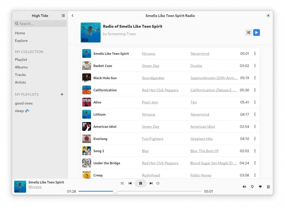Screen dimensions: 285x208
Task: Open the three-dot menu for Everlong
Action: (255, 139)
